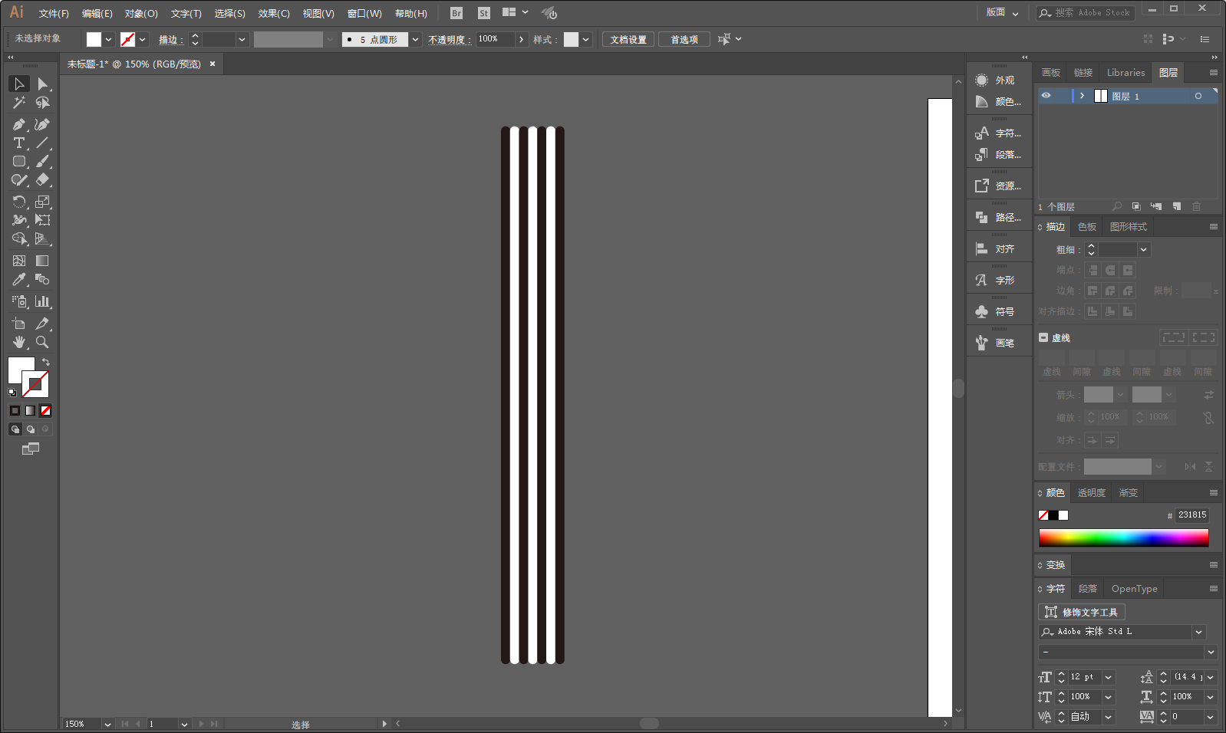Open the Bridge button in menu bar
The image size is (1226, 733).
pos(456,13)
